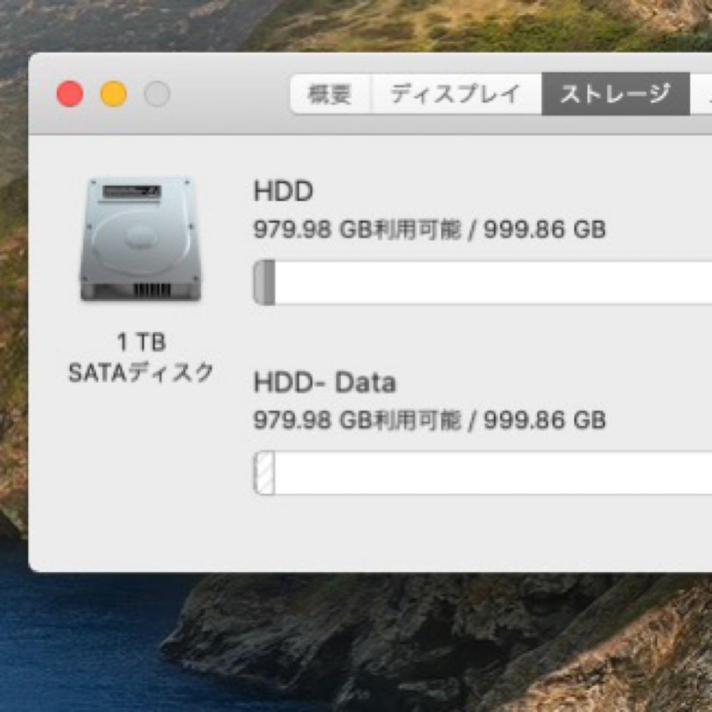Click the grayed-out zoom button

pos(156,94)
